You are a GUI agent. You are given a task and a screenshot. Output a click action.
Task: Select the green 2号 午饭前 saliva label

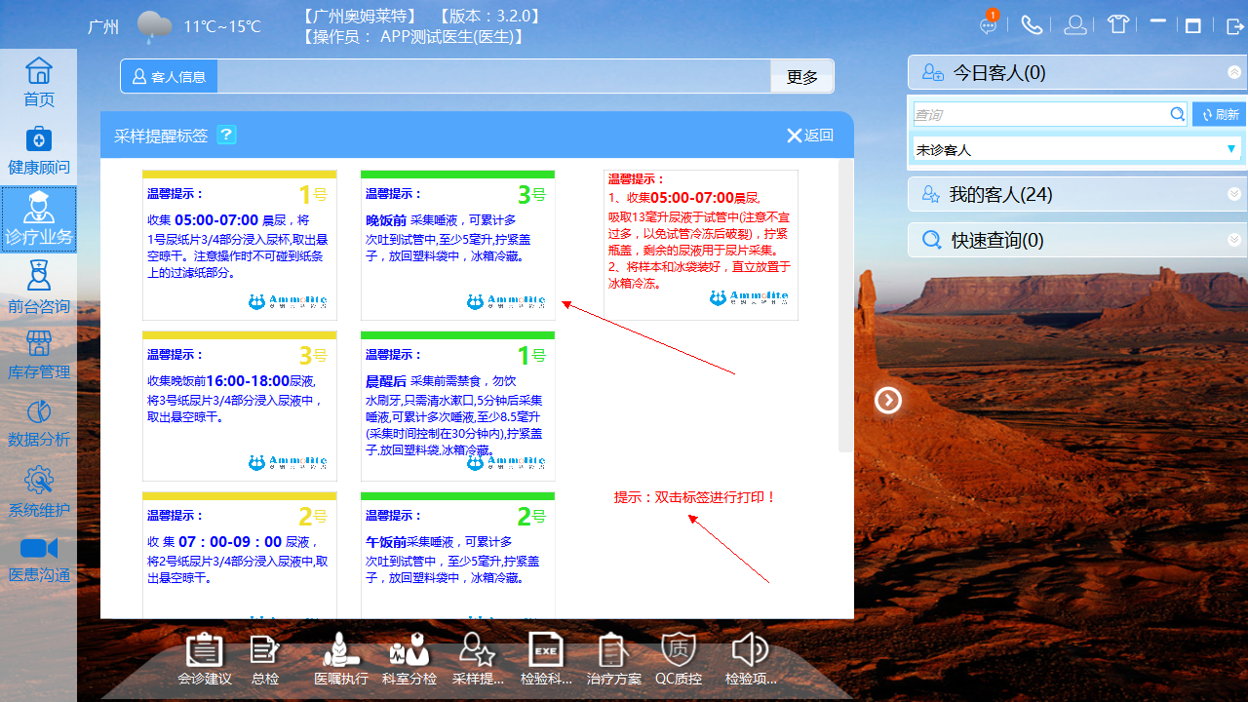[x=458, y=556]
